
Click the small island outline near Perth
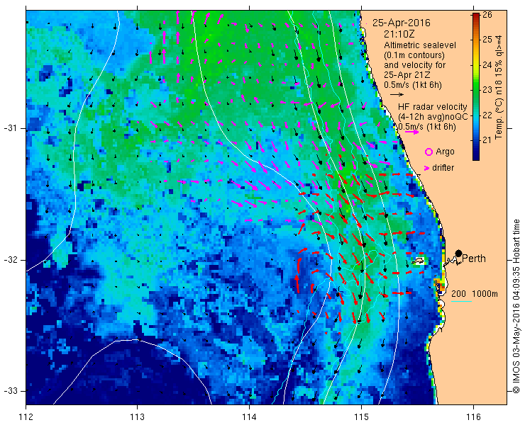click(418, 261)
